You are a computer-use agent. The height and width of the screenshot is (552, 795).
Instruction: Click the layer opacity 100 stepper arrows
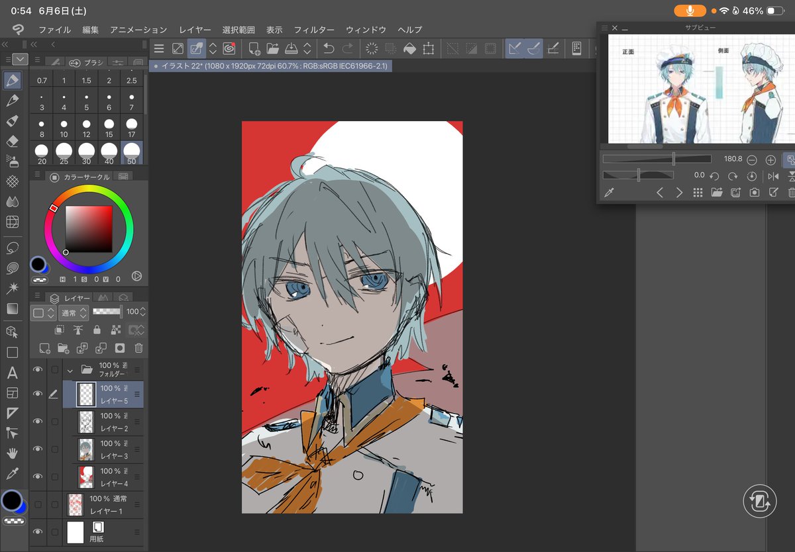143,312
